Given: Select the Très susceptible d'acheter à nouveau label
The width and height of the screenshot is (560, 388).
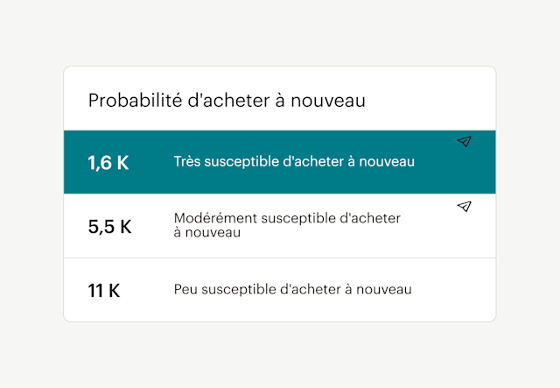Looking at the screenshot, I should (294, 162).
